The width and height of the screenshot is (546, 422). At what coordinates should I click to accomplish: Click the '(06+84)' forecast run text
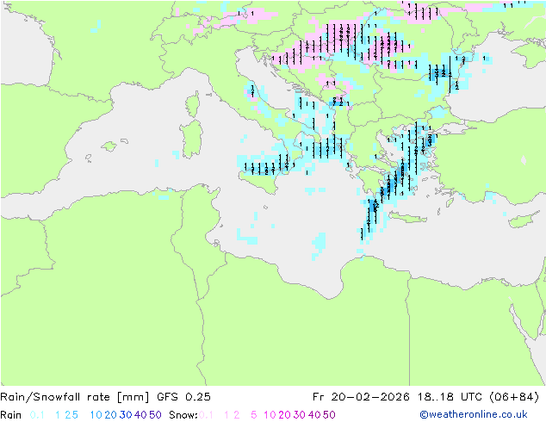point(514,397)
